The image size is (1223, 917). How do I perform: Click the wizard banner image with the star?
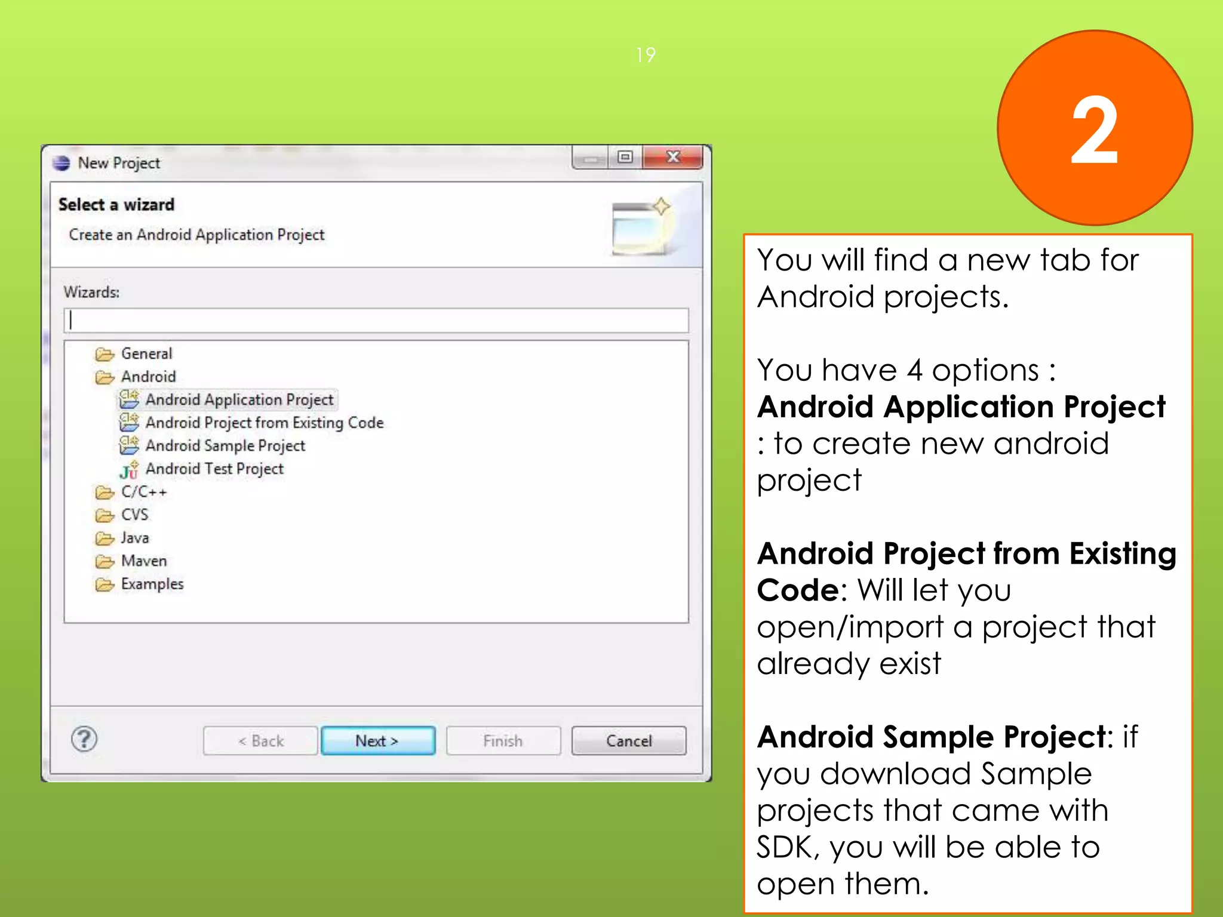642,227
